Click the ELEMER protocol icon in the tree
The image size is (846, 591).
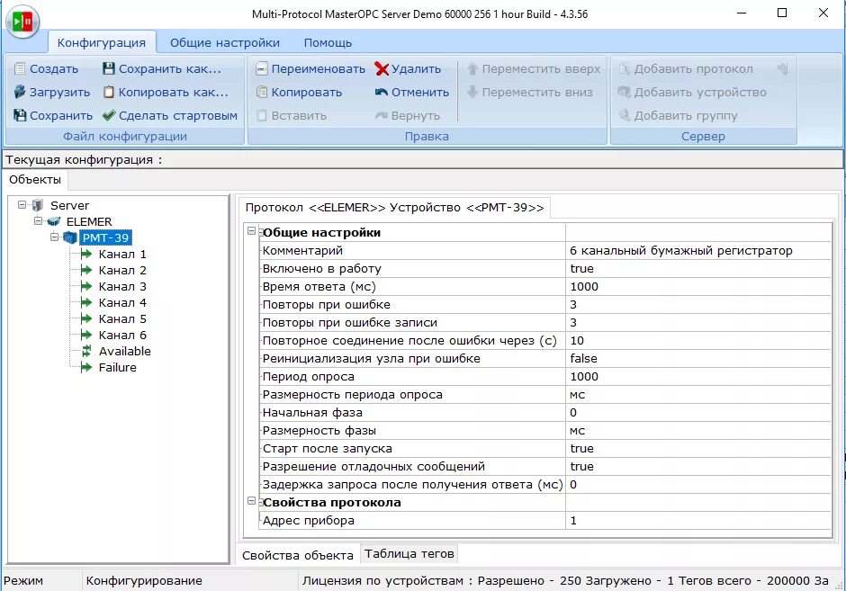(54, 221)
